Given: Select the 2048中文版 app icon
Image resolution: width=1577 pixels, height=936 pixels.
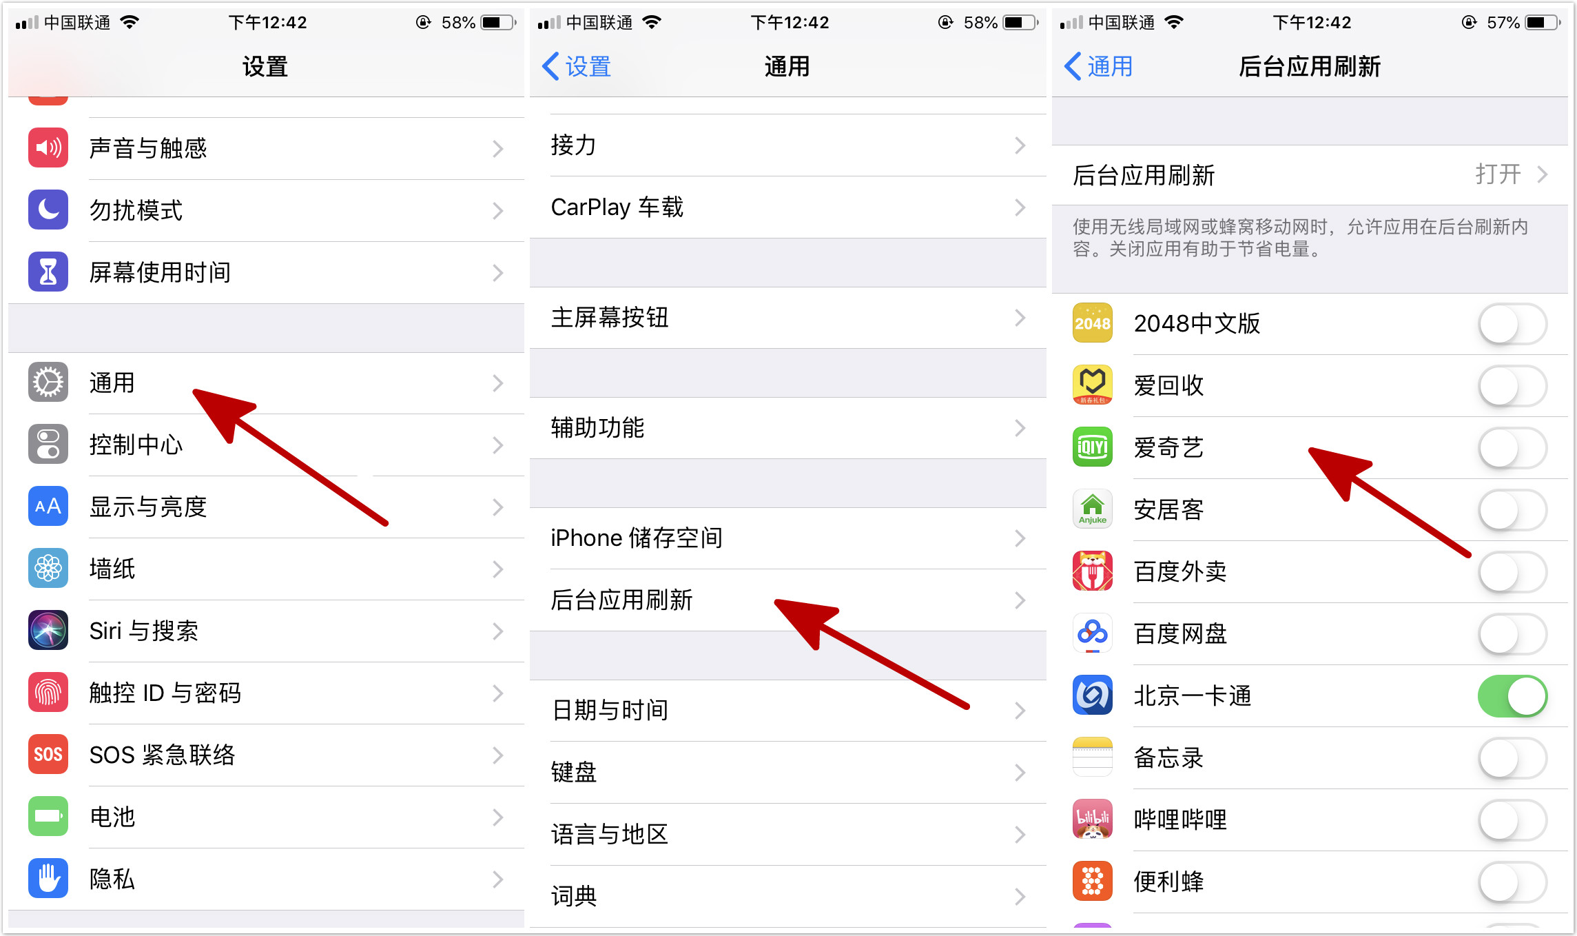Looking at the screenshot, I should [1093, 323].
